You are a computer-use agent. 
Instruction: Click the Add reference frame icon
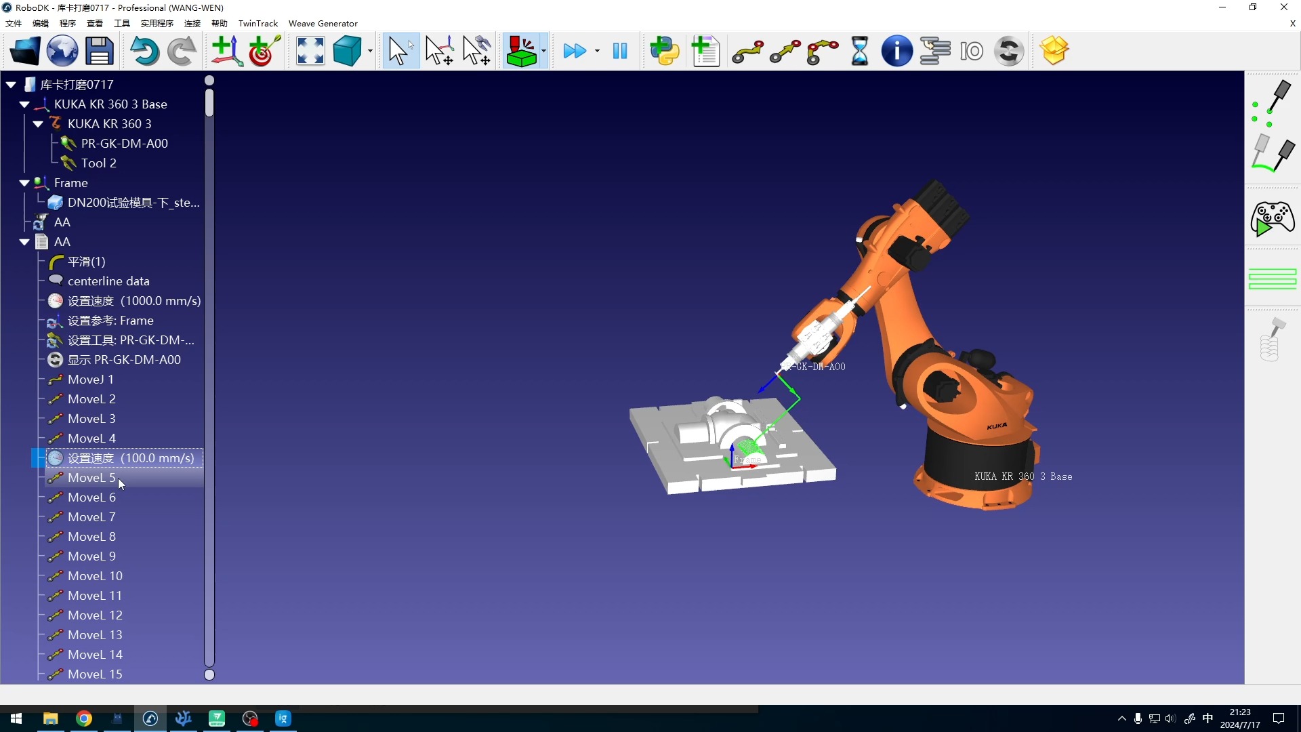pos(227,51)
